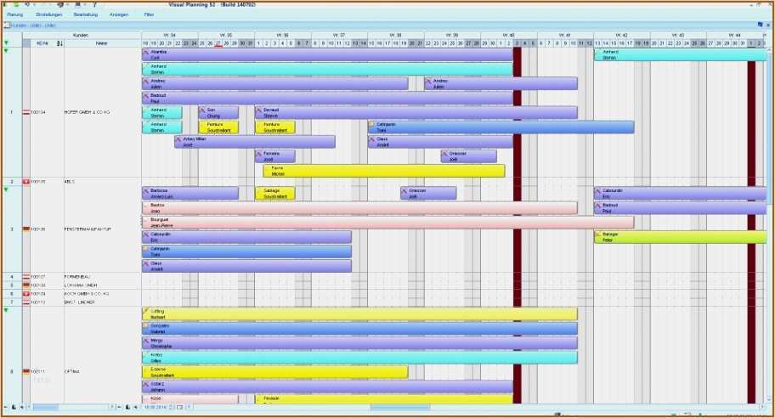Open the Einstellungen menu
Screen dimensions: 775x418
[49, 14]
